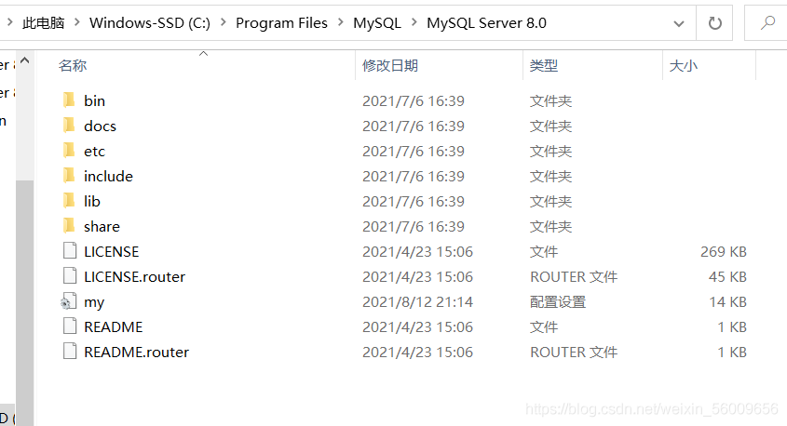Expand the chevron after MySQL breadcrumb
787x426 pixels.
pyautogui.click(x=414, y=22)
